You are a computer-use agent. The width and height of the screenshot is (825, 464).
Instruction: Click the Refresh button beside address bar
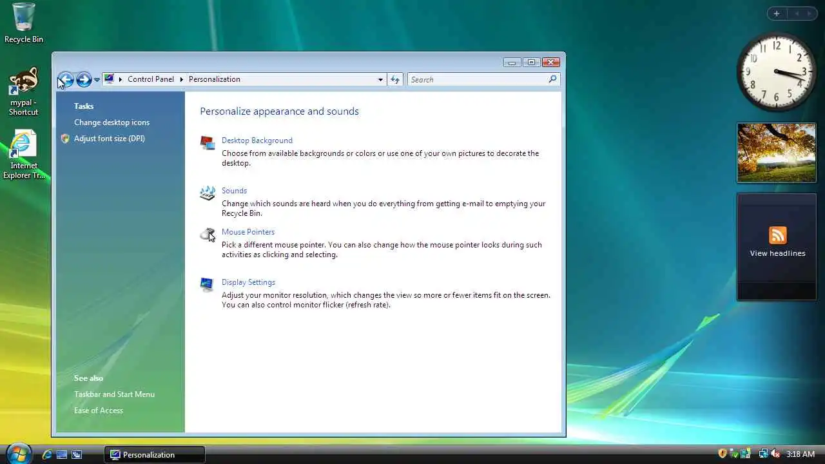pyautogui.click(x=395, y=79)
